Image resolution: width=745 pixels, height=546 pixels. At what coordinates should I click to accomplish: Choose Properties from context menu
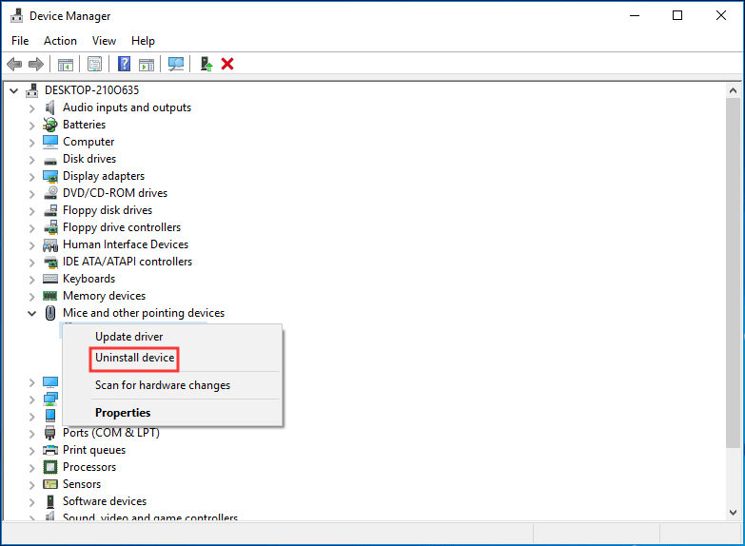coord(173,413)
